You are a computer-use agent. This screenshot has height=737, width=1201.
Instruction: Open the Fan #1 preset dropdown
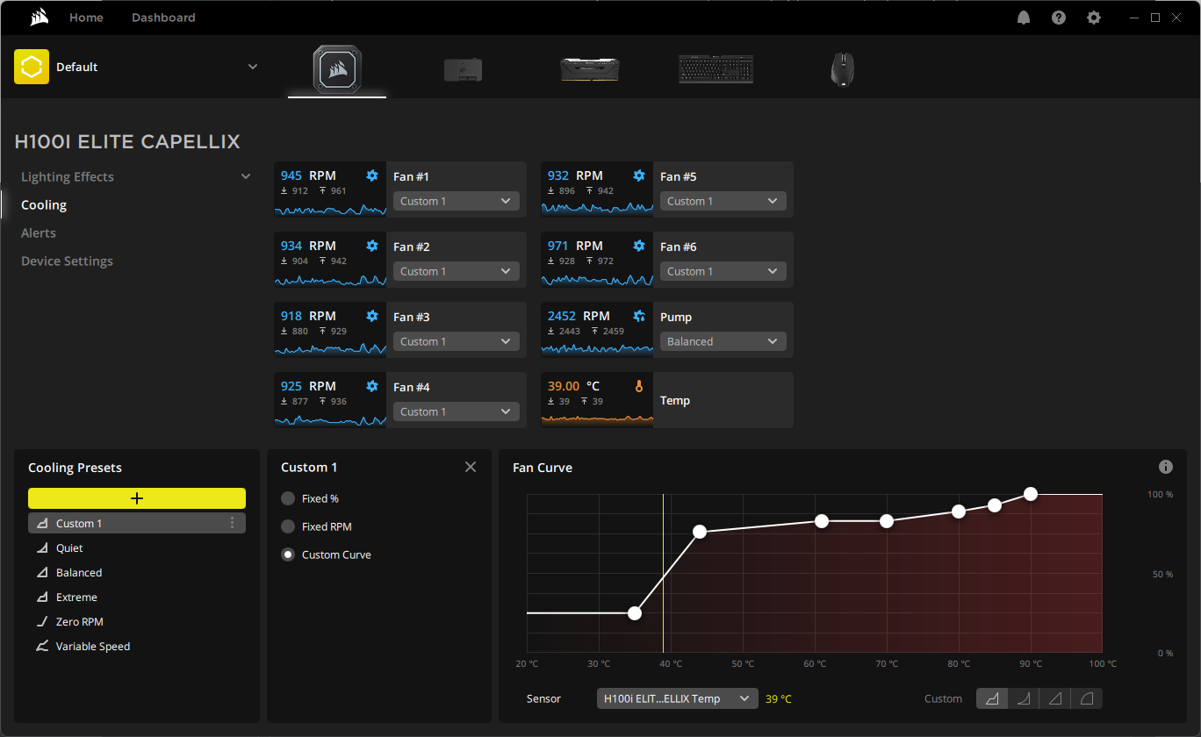[457, 201]
